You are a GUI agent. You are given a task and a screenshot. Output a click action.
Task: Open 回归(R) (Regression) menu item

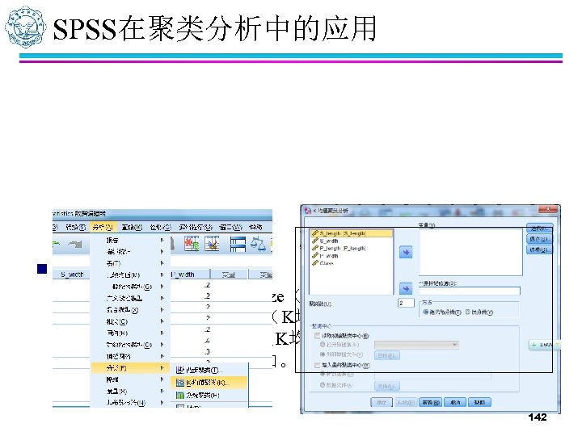click(x=130, y=333)
